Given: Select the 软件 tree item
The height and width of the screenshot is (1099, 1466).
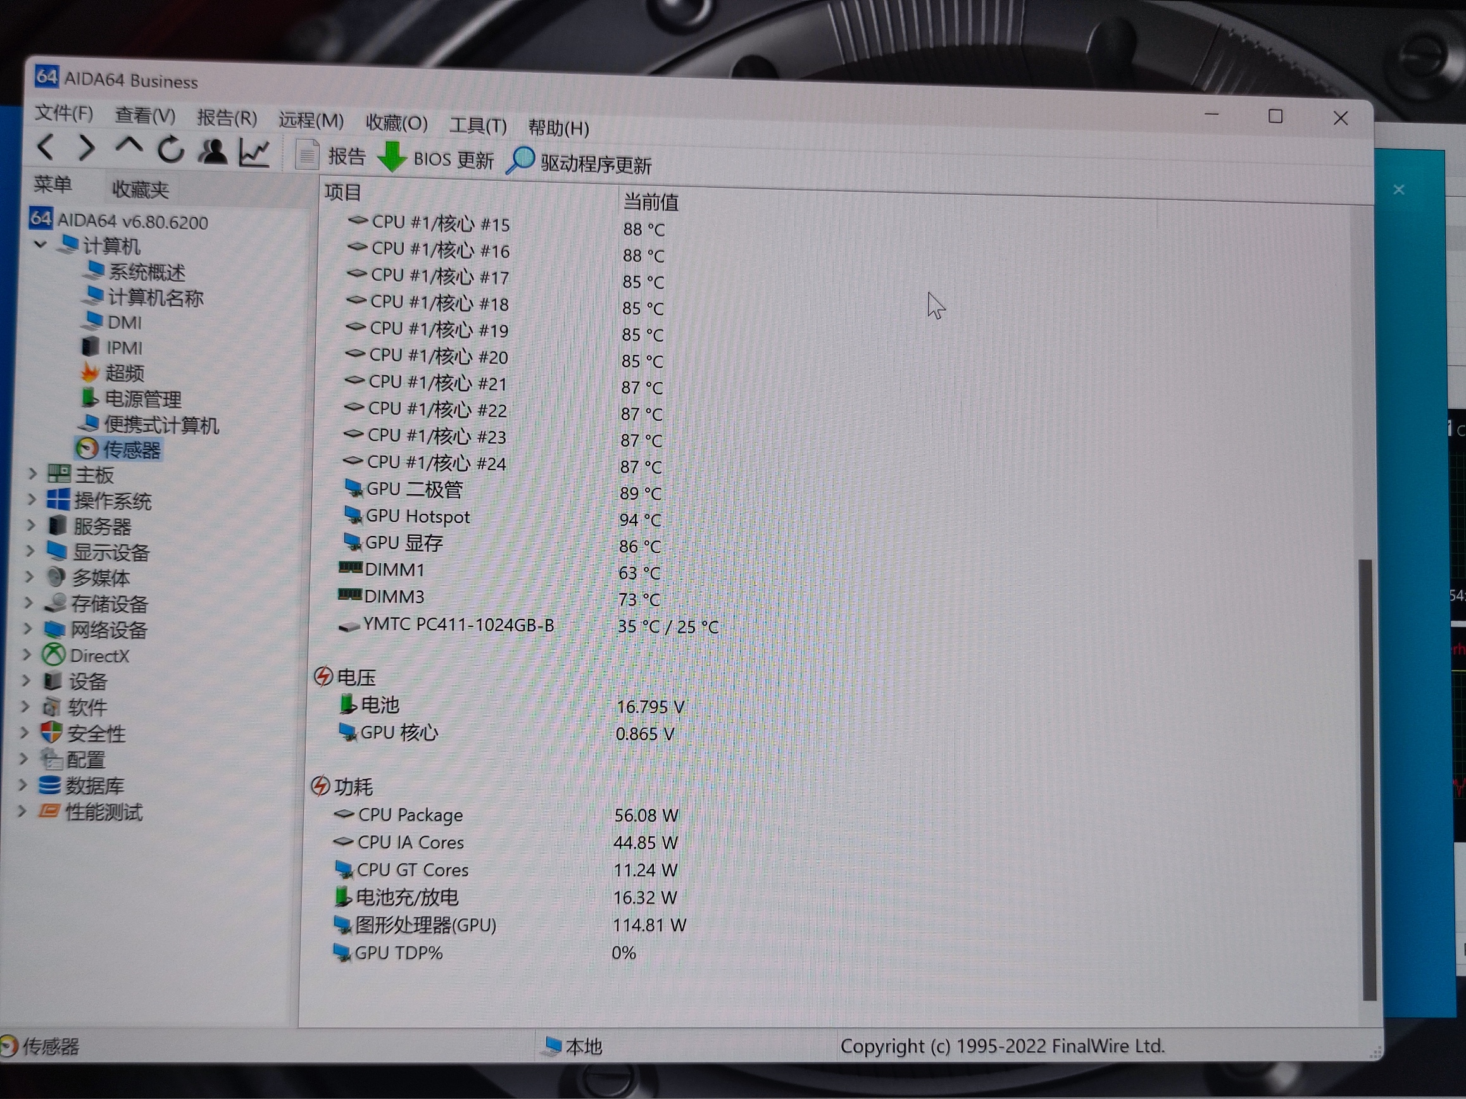Looking at the screenshot, I should coord(74,707).
